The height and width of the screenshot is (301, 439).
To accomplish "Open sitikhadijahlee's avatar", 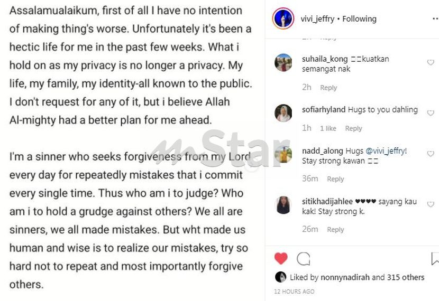I will point(283,205).
